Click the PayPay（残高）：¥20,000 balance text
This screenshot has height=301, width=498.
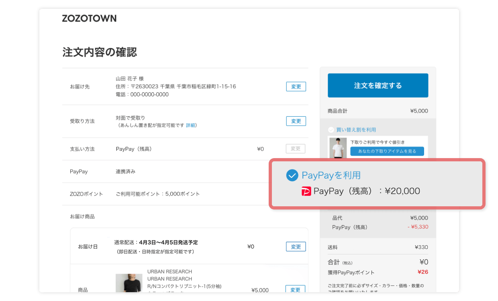click(367, 191)
